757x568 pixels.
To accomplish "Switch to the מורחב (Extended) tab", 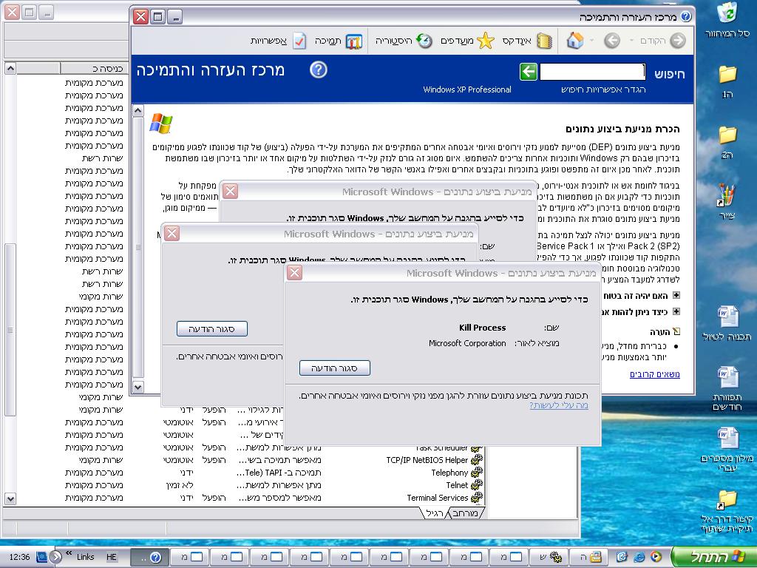I will (x=466, y=513).
